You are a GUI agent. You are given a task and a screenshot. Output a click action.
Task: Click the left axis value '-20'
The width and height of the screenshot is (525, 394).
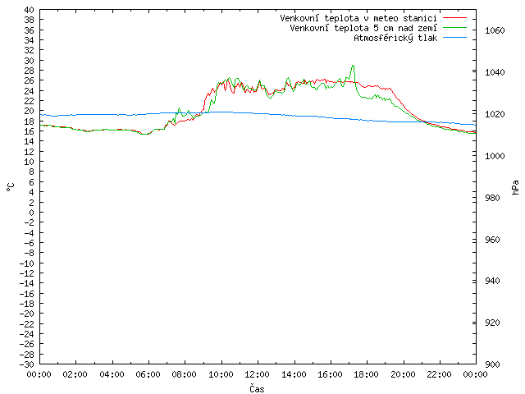point(27,314)
